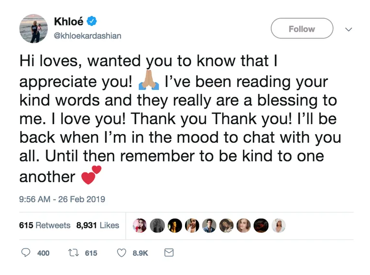370x275 pixels.
Task: Click the 400 replies count
Action: (x=43, y=253)
